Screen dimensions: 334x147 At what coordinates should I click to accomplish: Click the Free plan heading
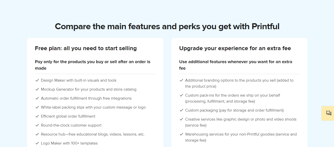86,48
